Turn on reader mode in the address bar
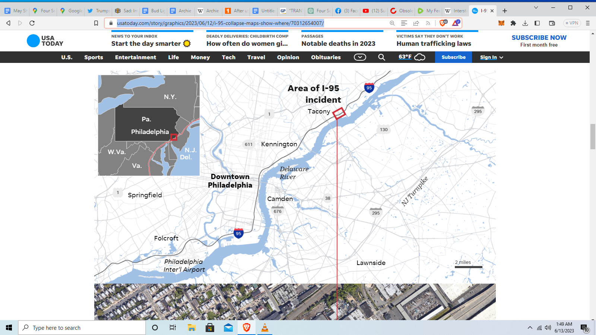Screen dimensions: 596x335 click(x=404, y=23)
